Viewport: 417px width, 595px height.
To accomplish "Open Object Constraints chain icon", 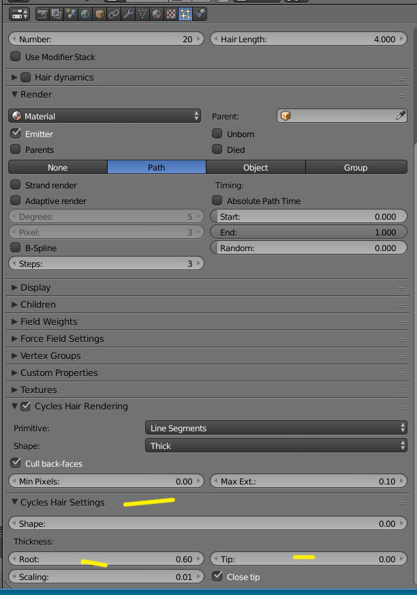I will pyautogui.click(x=114, y=14).
